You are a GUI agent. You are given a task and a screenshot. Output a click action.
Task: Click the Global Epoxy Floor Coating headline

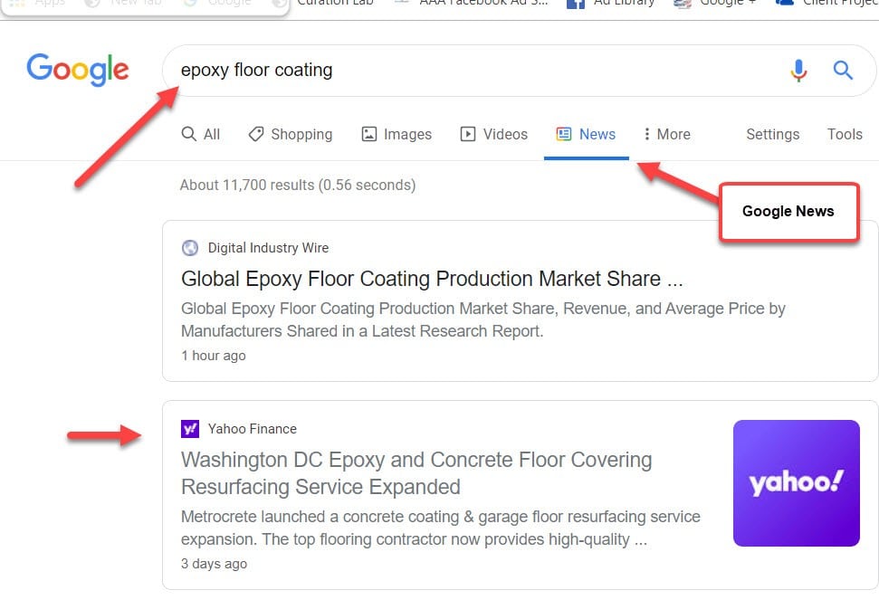coord(431,279)
